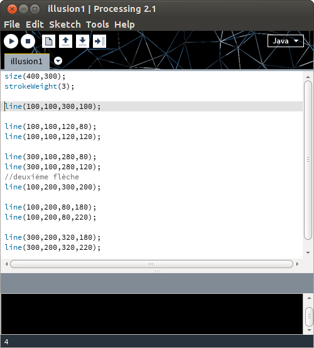Image resolution: width=314 pixels, height=348 pixels.
Task: Click the horizontal scrollbar's right arrow
Action: [298, 264]
